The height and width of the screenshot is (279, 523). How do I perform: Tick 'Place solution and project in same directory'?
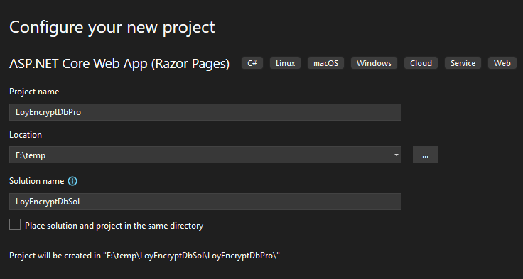point(15,224)
